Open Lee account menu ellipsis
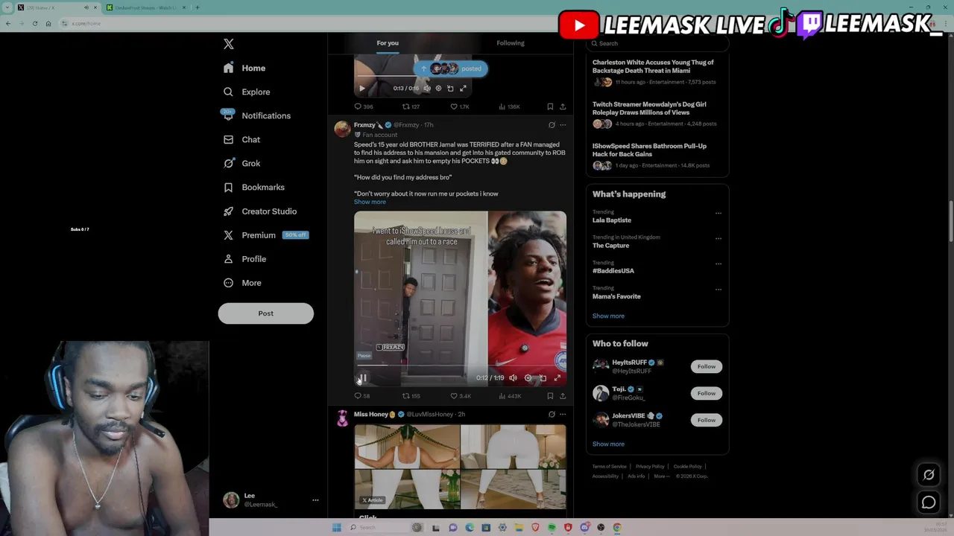 pyautogui.click(x=315, y=500)
